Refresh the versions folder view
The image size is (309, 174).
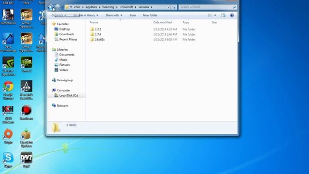point(174,7)
